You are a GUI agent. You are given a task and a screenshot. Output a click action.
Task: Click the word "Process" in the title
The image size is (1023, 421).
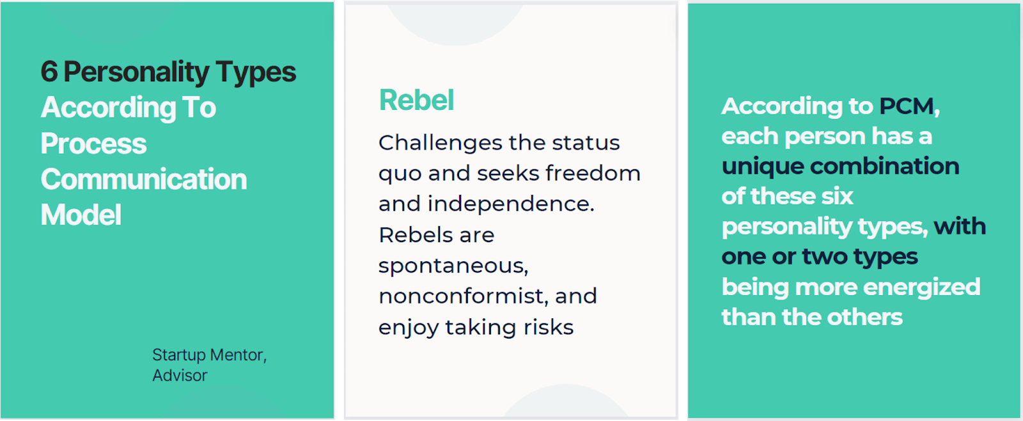click(93, 144)
